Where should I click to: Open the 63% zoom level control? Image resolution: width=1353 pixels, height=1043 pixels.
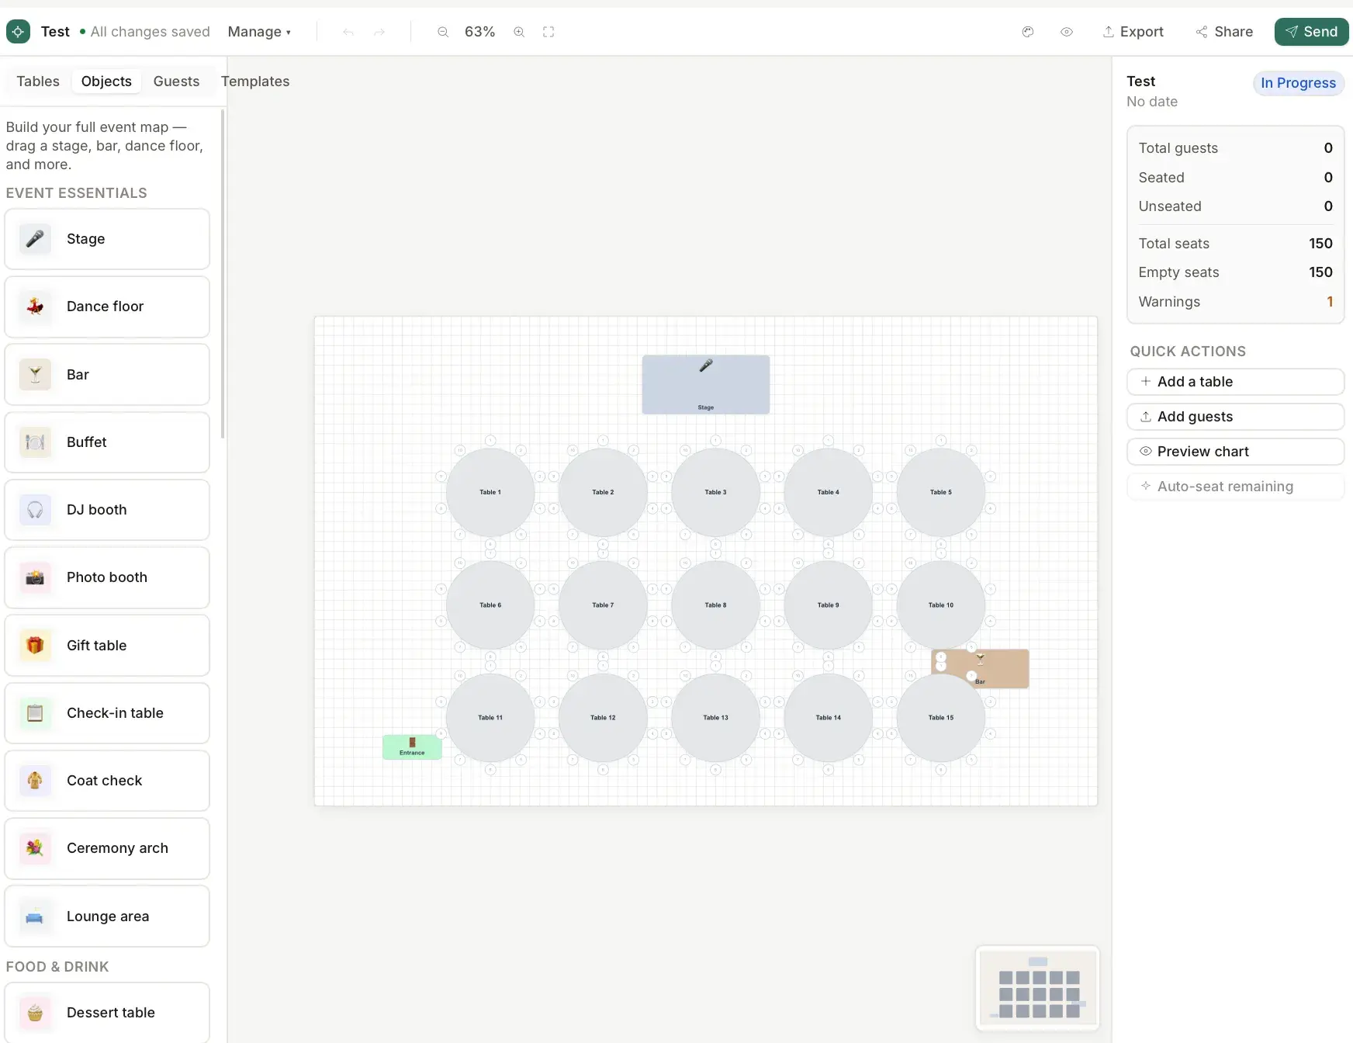pos(479,32)
